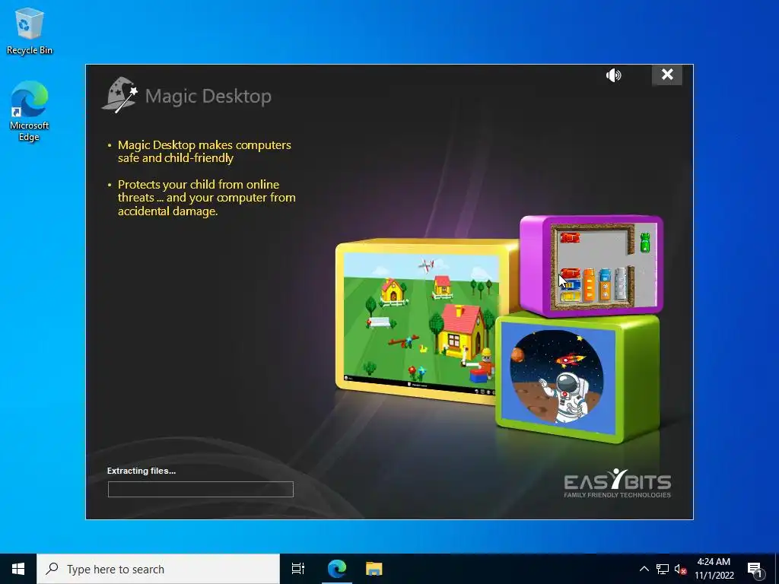Click the Magic Desktop wizard hat logo
The height and width of the screenshot is (584, 779).
(119, 95)
